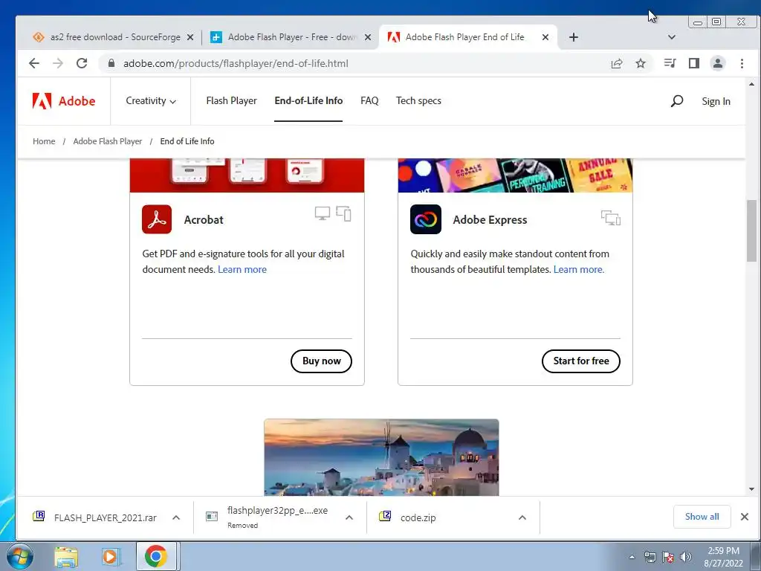Click the Adobe Express templates banner image

tap(516, 175)
